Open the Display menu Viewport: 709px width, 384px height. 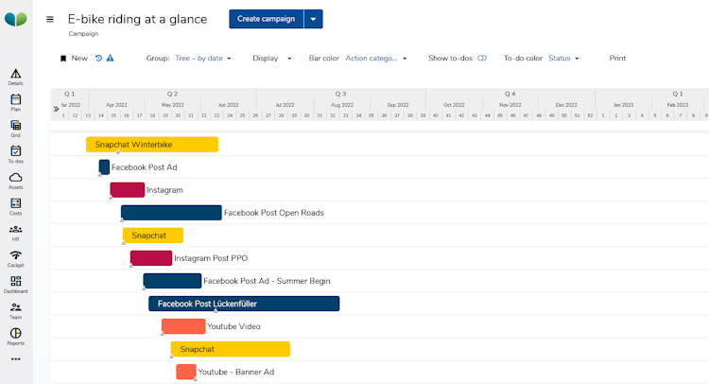tap(271, 59)
